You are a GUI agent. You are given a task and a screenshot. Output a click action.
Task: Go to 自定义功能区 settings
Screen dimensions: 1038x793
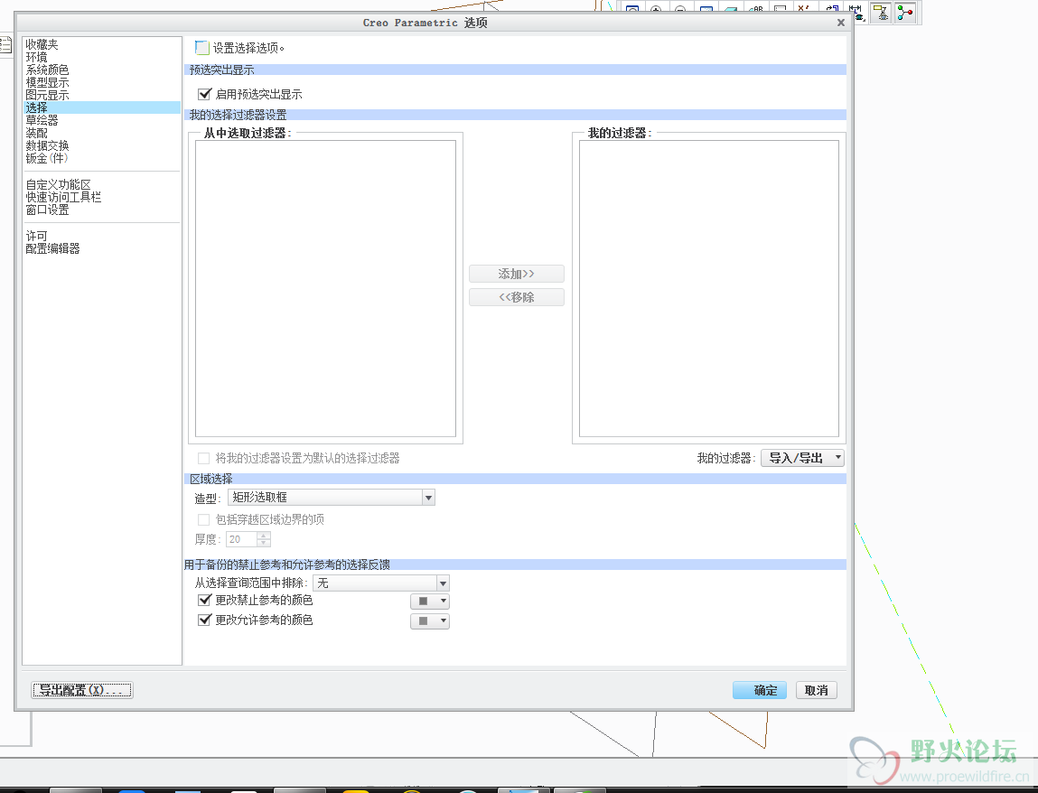coord(58,184)
